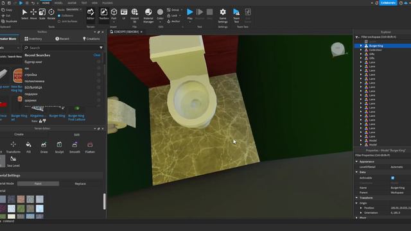The image size is (411, 231).
Task: Open the VIEW ribbon tab
Action: pyautogui.click(x=94, y=3)
